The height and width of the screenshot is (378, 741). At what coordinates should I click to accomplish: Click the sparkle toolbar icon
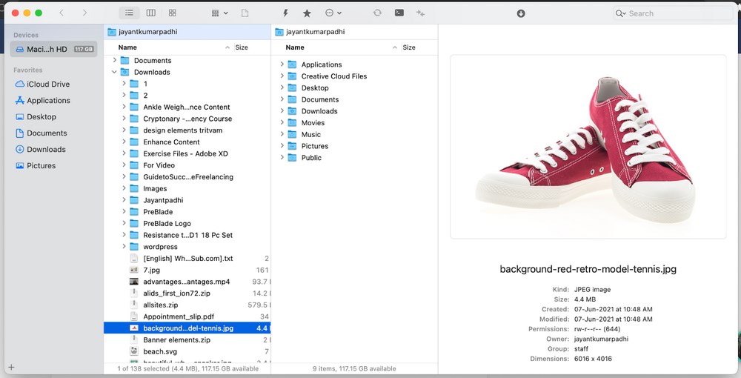pyautogui.click(x=421, y=13)
